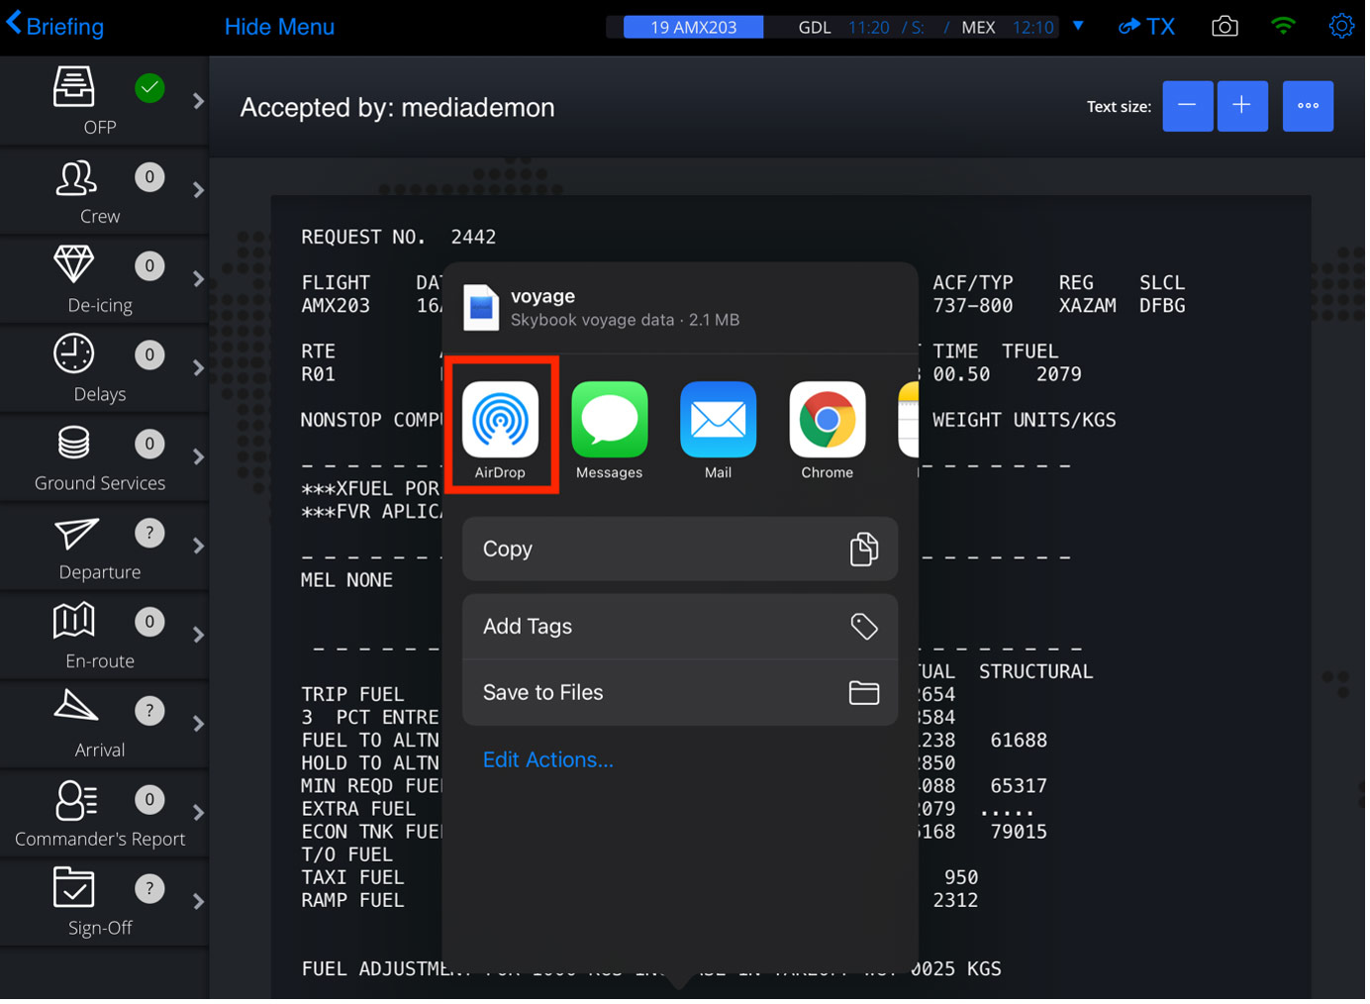Open the Ground Services section
The height and width of the screenshot is (1004, 1370).
pyautogui.click(x=99, y=457)
